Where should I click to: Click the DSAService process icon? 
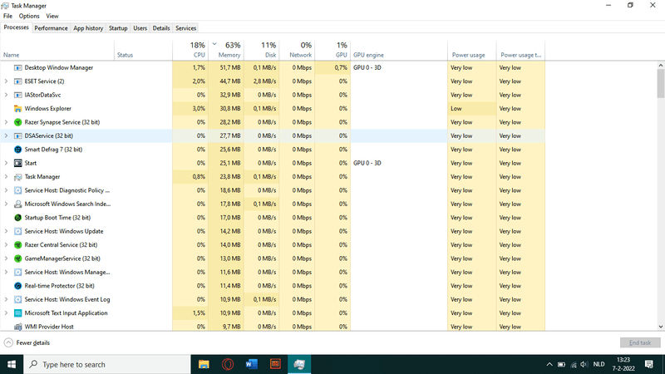(17, 135)
